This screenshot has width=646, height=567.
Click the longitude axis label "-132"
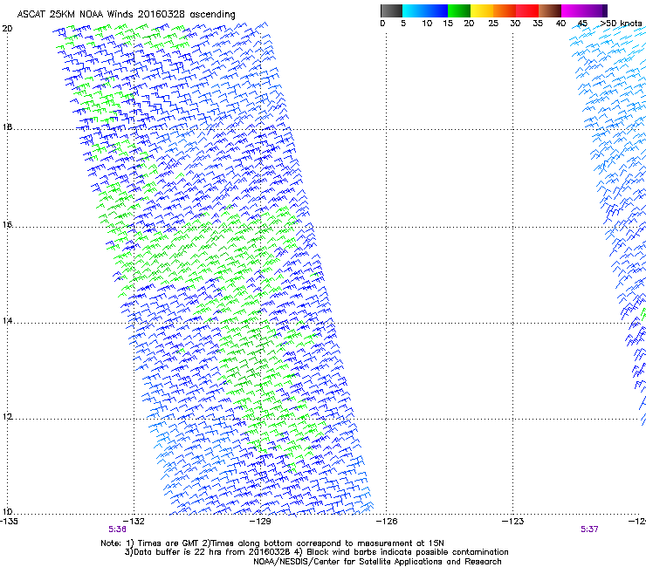click(x=134, y=522)
